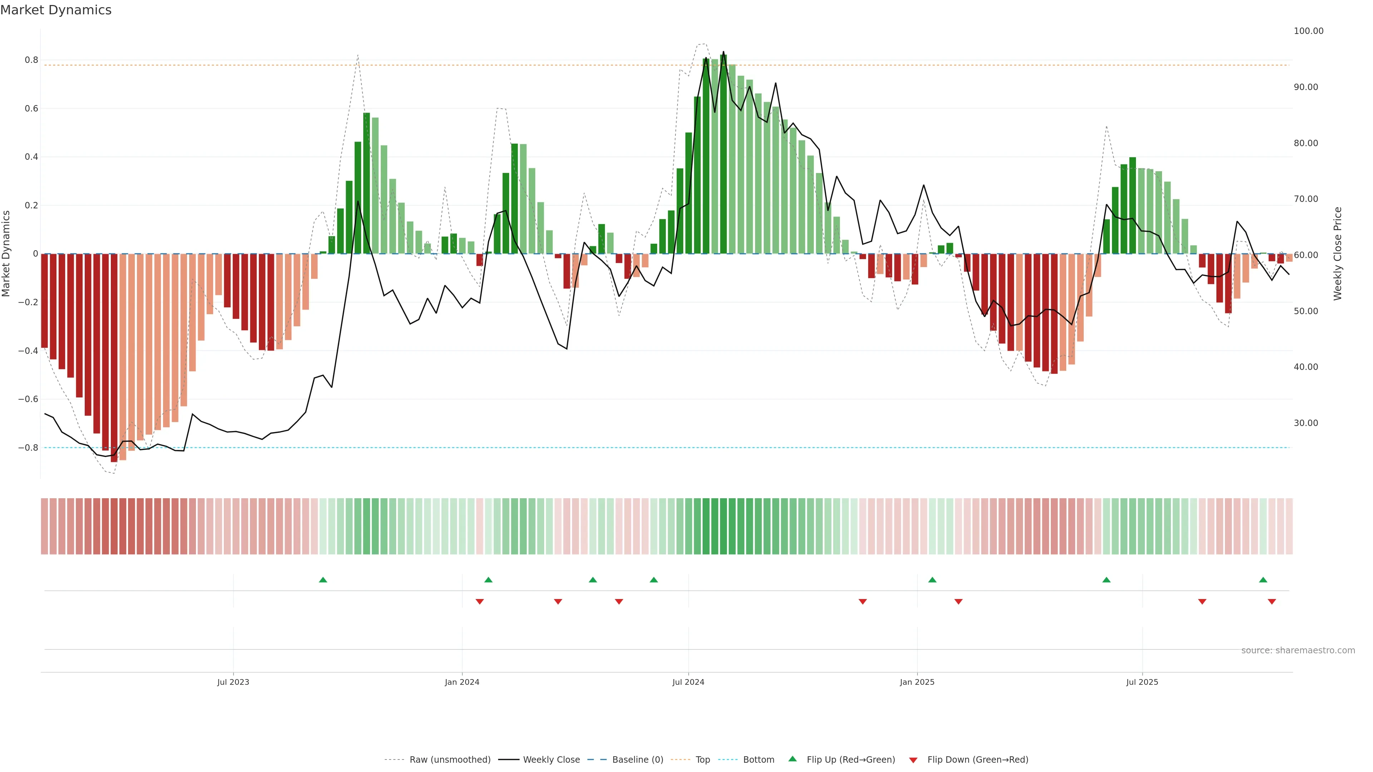The width and height of the screenshot is (1373, 772).
Task: Click the last green Flip Up marker
Action: coord(1263,580)
